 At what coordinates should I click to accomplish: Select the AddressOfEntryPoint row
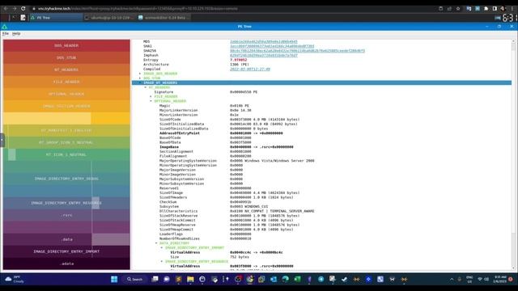coord(322,133)
